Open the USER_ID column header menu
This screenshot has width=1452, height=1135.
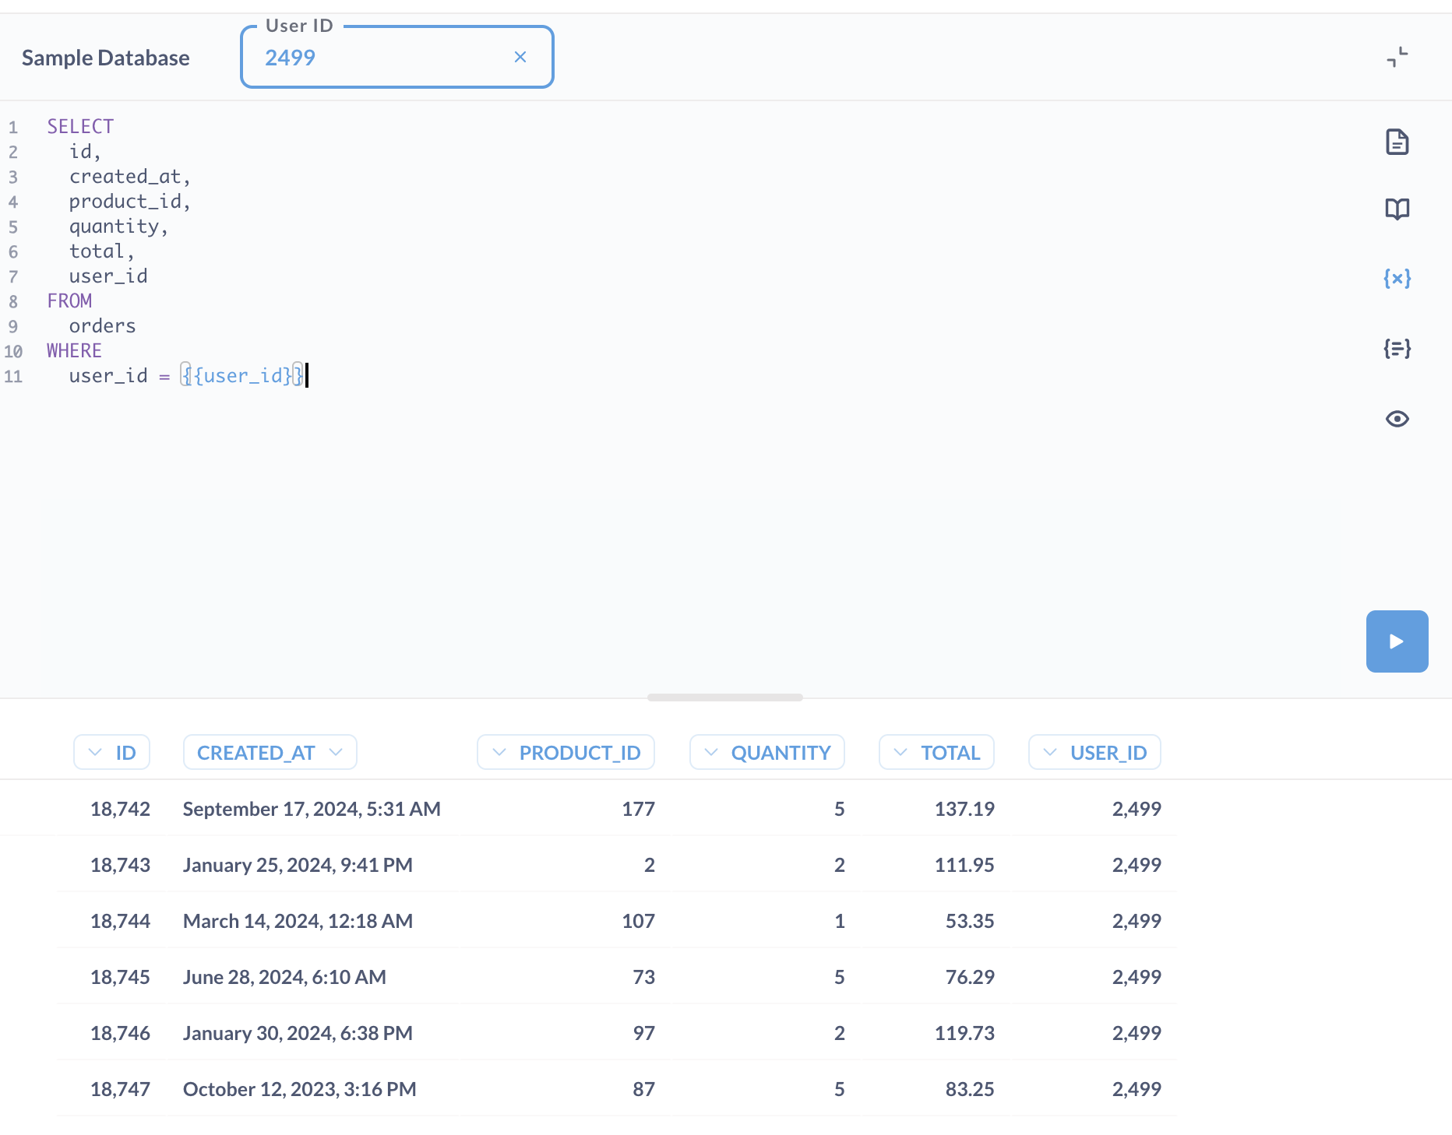[x=1094, y=752]
